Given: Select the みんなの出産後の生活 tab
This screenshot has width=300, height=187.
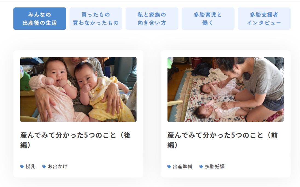Looking at the screenshot, I should point(40,19).
